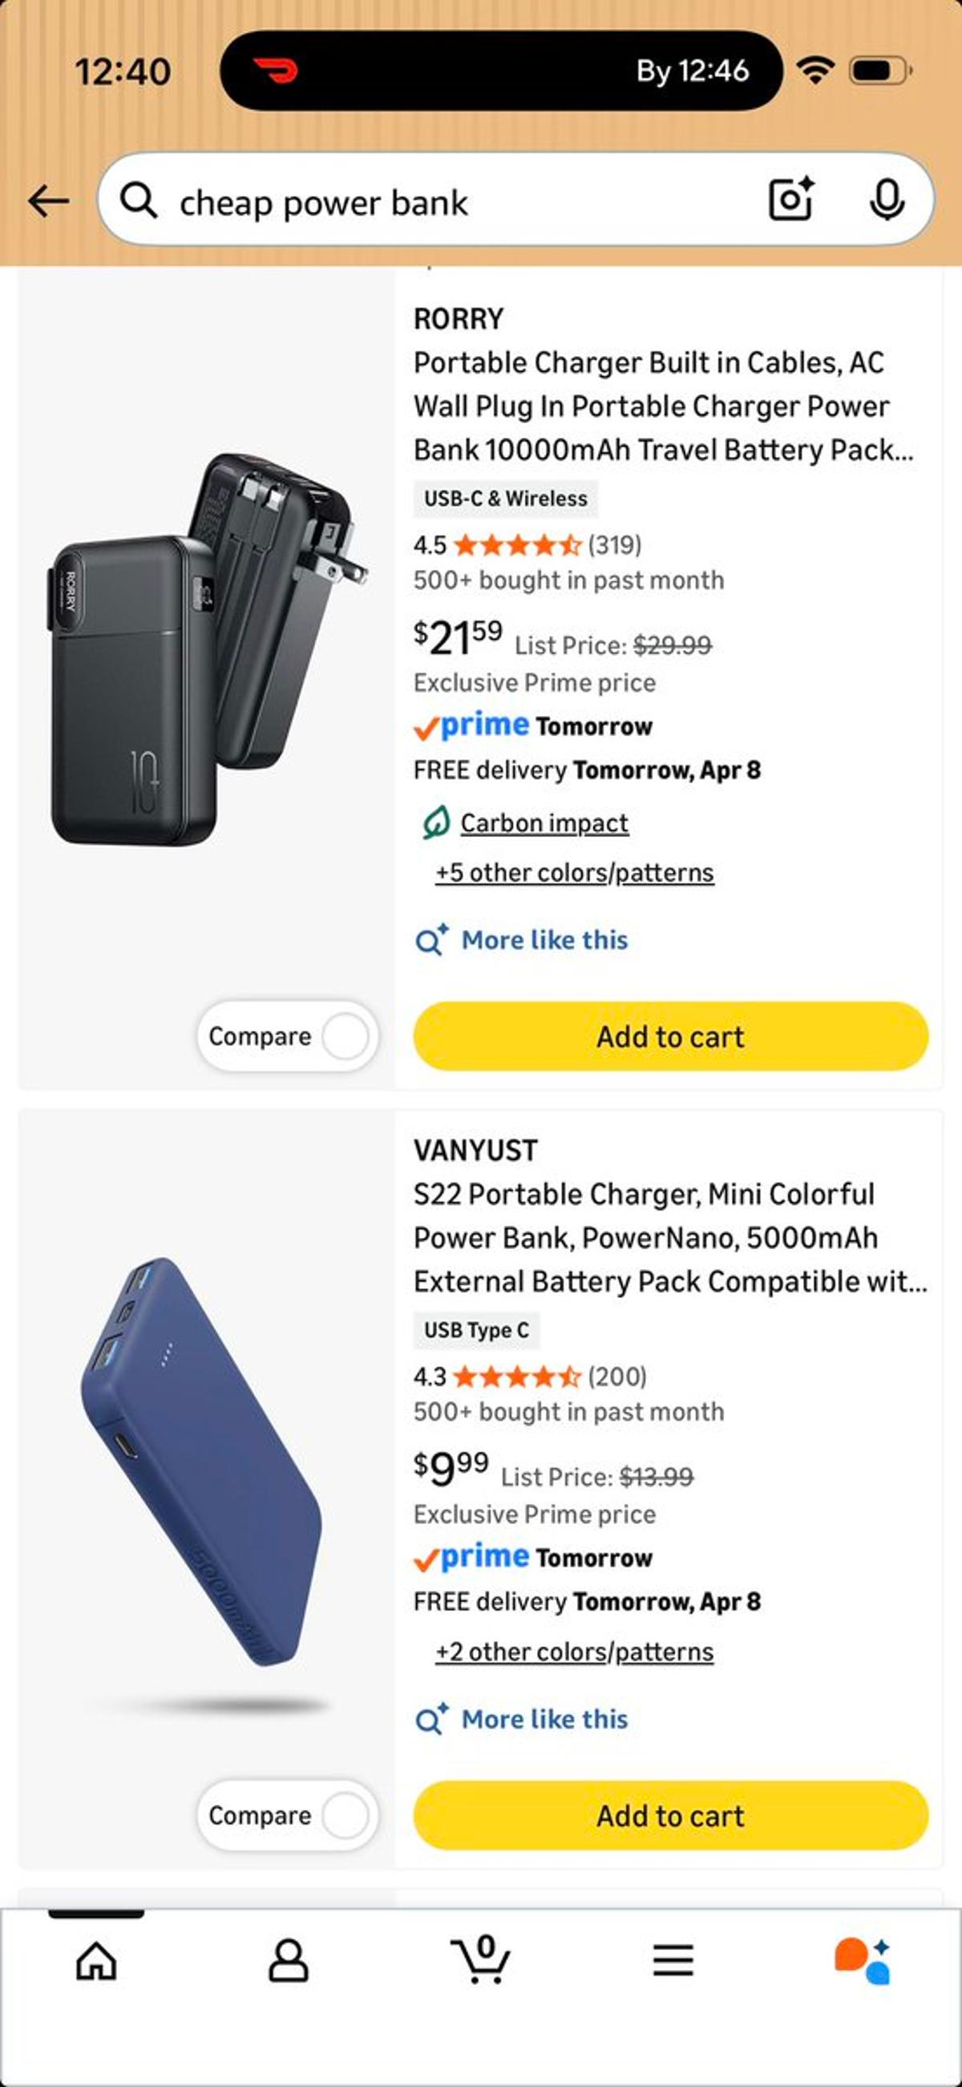
Task: Open the blue VANYUST power bank image
Action: click(x=203, y=1462)
